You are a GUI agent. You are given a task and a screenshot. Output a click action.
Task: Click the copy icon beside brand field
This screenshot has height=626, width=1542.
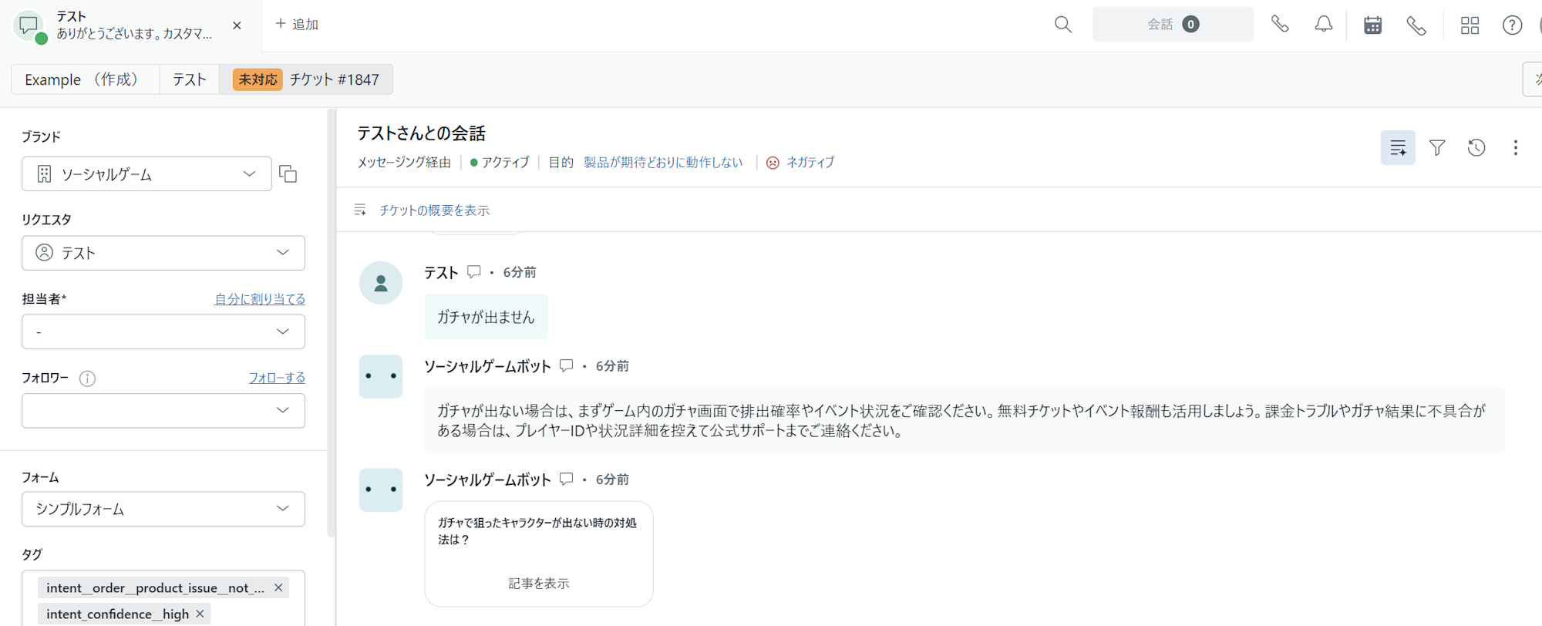(288, 173)
